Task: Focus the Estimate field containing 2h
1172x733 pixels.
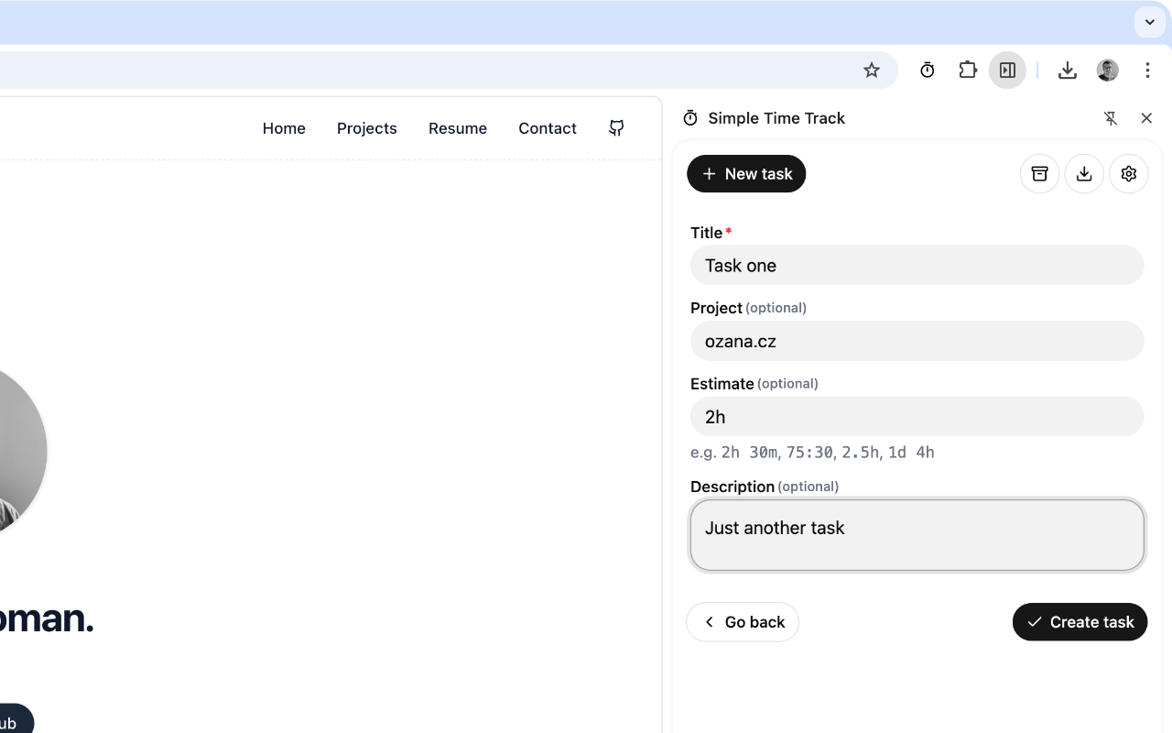Action: point(917,417)
